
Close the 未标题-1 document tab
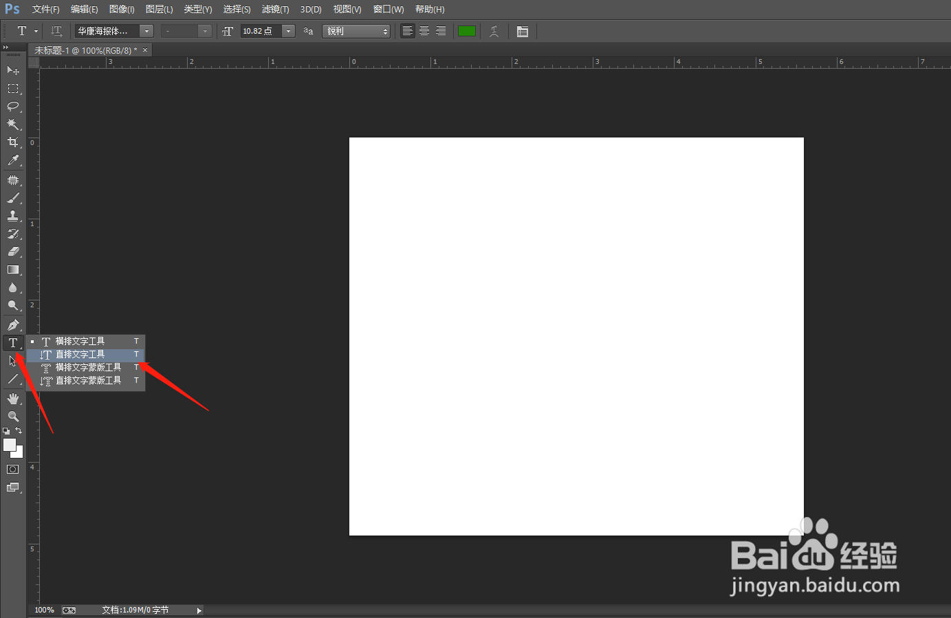(145, 50)
